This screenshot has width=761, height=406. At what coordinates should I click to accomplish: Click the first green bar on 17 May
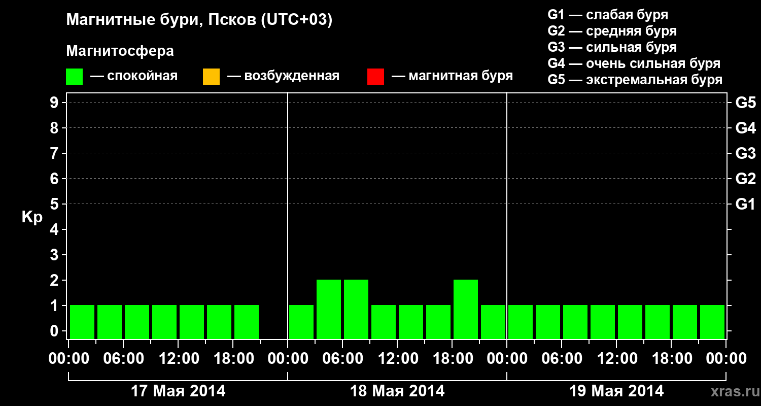point(82,322)
